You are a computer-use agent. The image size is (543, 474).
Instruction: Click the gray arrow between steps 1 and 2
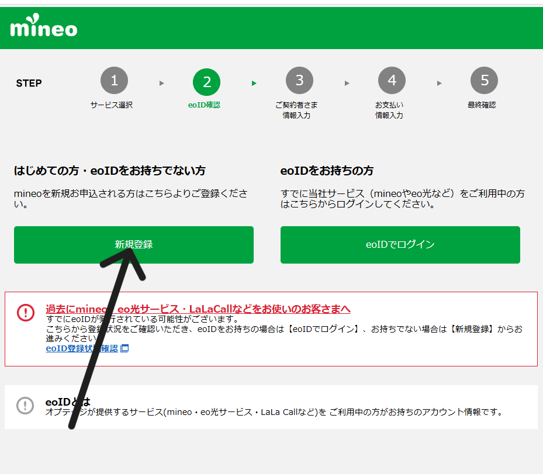click(x=162, y=83)
